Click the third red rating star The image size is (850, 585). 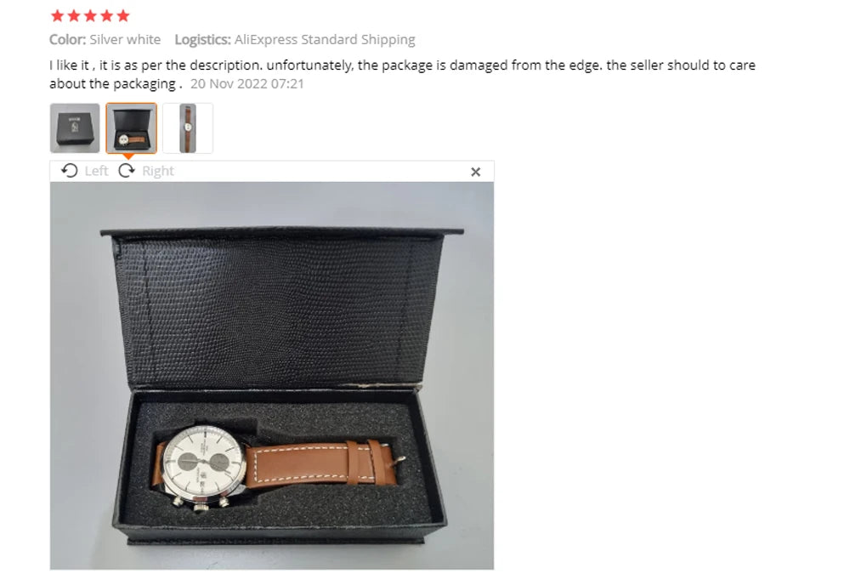(91, 15)
